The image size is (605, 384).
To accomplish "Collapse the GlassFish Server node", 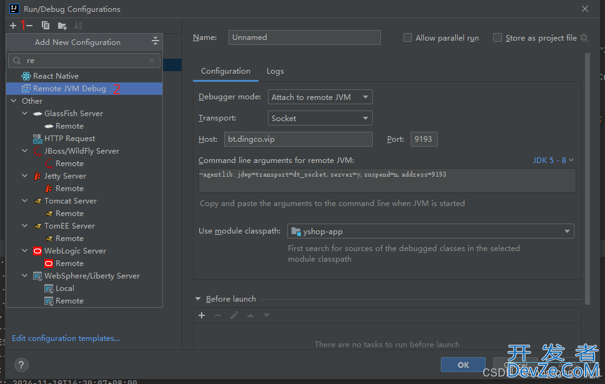I will pos(25,114).
